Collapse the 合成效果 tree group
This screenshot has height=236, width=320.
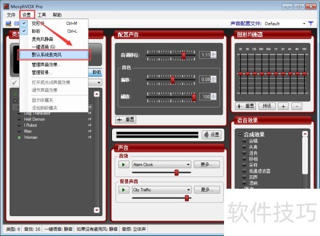pos(240,134)
